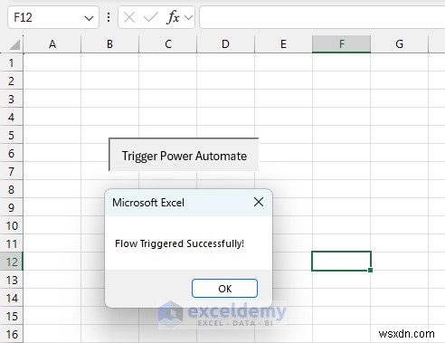Viewport: 445px width, 343px height.
Task: Expand the dropdown beside fx
Action: (189, 17)
